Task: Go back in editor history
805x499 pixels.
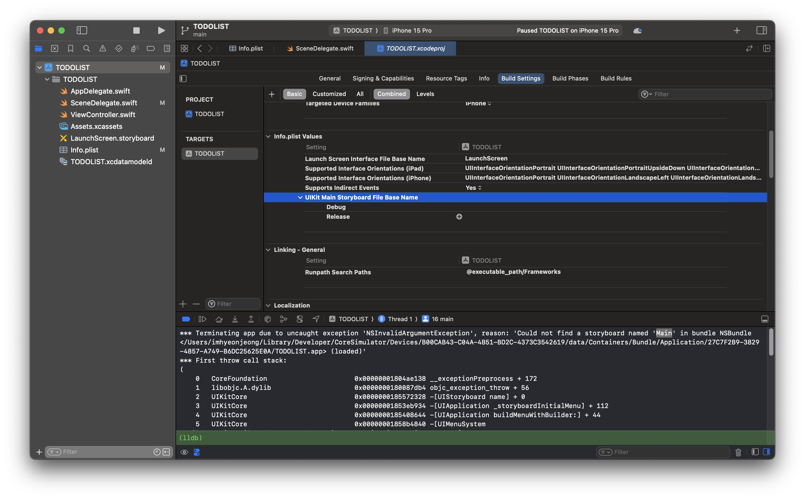Action: [x=199, y=48]
